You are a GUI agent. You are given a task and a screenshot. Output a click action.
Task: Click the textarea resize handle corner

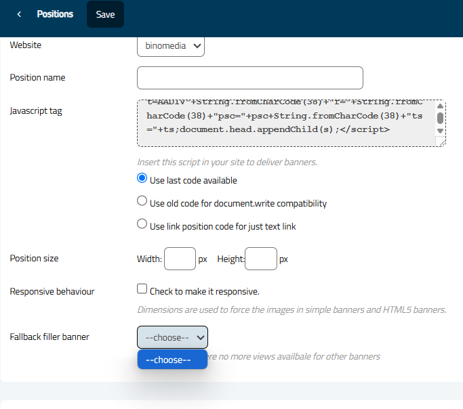tap(441, 142)
